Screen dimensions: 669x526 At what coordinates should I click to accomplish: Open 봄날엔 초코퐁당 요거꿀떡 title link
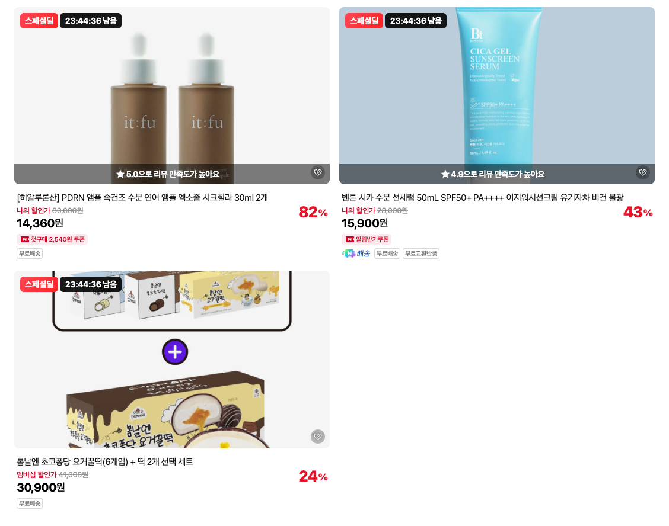click(x=105, y=461)
